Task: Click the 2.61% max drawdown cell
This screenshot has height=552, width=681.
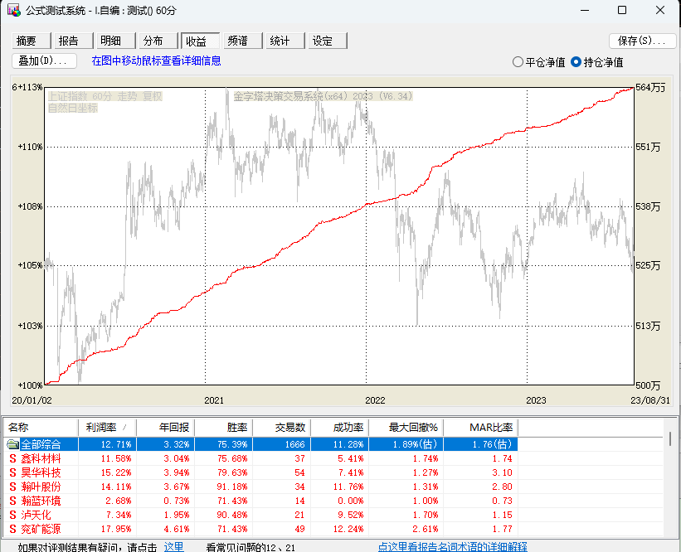Action: 426,529
